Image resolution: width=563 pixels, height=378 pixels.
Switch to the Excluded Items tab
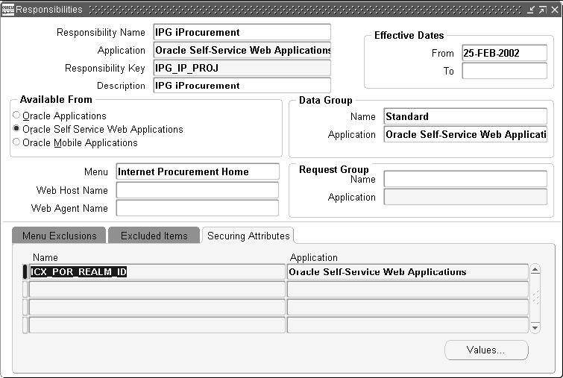(154, 236)
